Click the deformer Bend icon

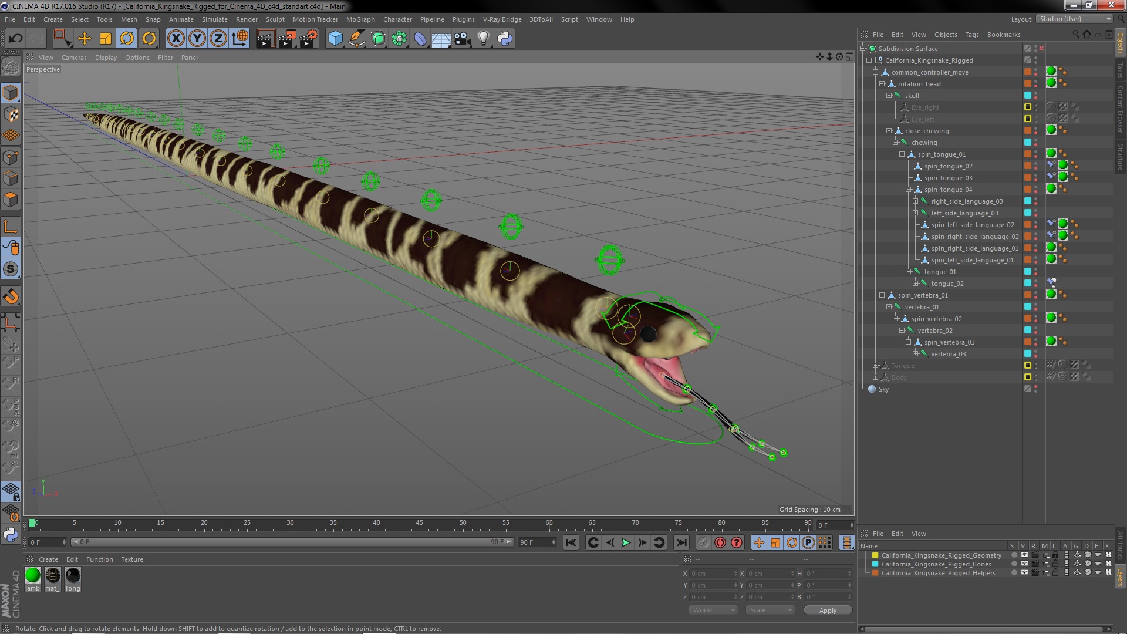[420, 39]
